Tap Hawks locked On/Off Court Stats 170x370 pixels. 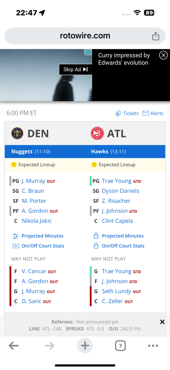119,246
